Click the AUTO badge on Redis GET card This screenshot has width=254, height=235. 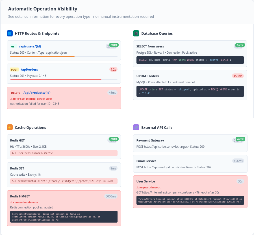click(x=114, y=139)
